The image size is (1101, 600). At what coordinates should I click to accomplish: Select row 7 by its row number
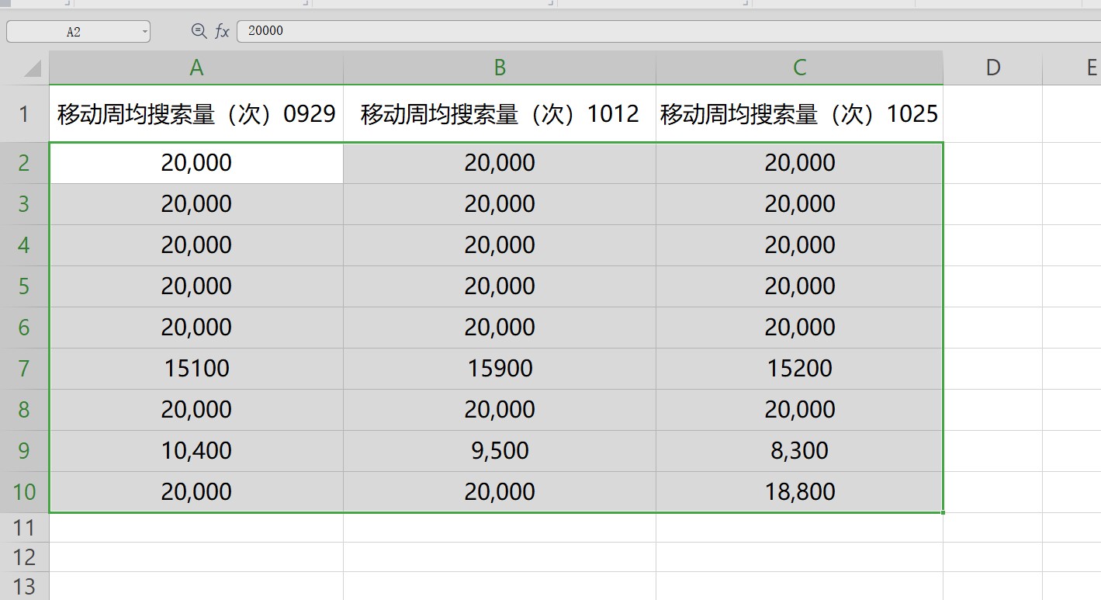[x=24, y=368]
